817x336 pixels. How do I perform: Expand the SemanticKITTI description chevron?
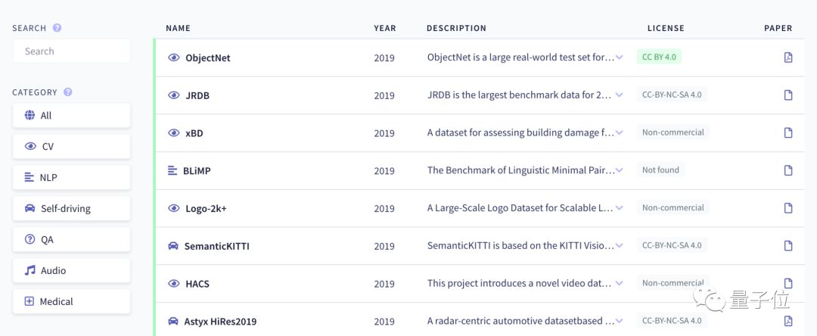(x=619, y=246)
